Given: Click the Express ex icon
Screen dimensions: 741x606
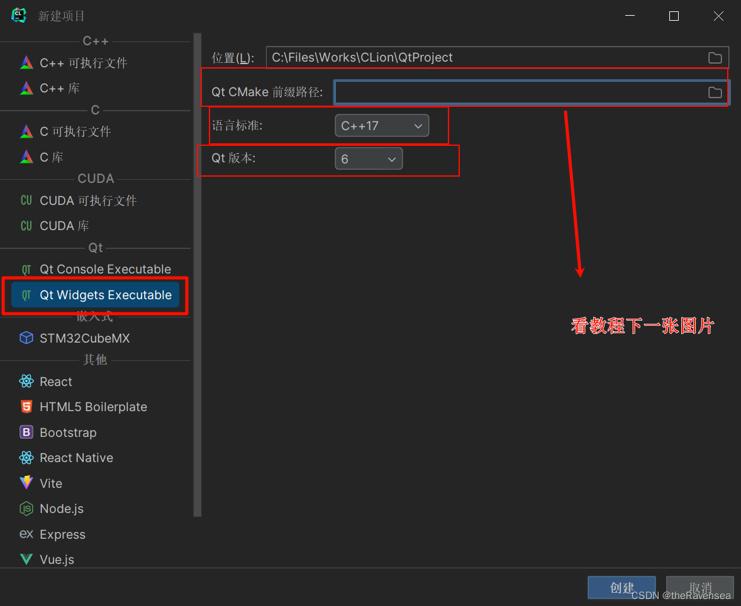Looking at the screenshot, I should (26, 534).
